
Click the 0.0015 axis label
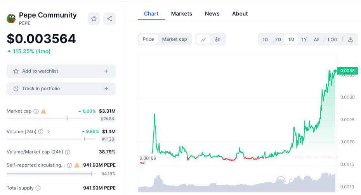[347, 164]
